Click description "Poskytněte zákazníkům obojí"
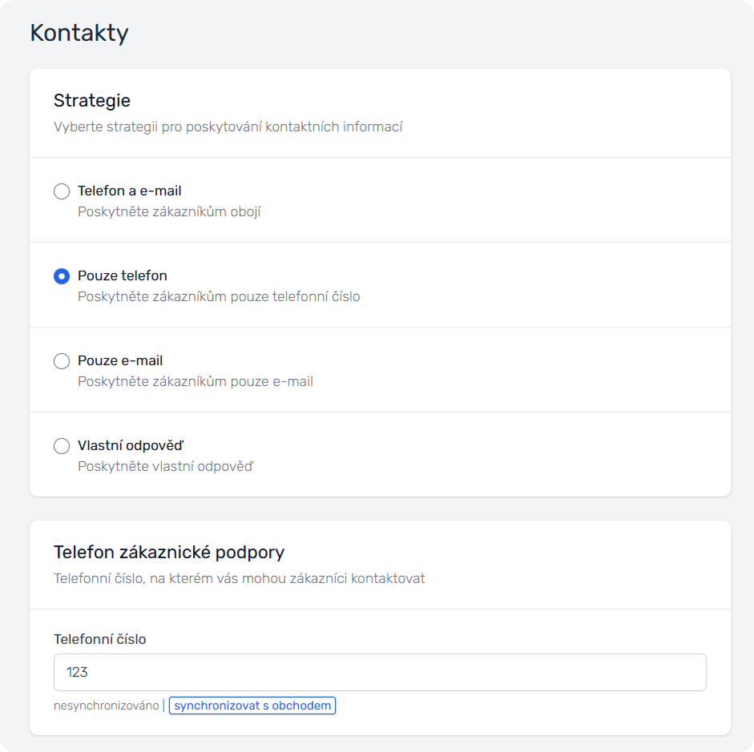This screenshot has height=752, width=754. click(169, 212)
